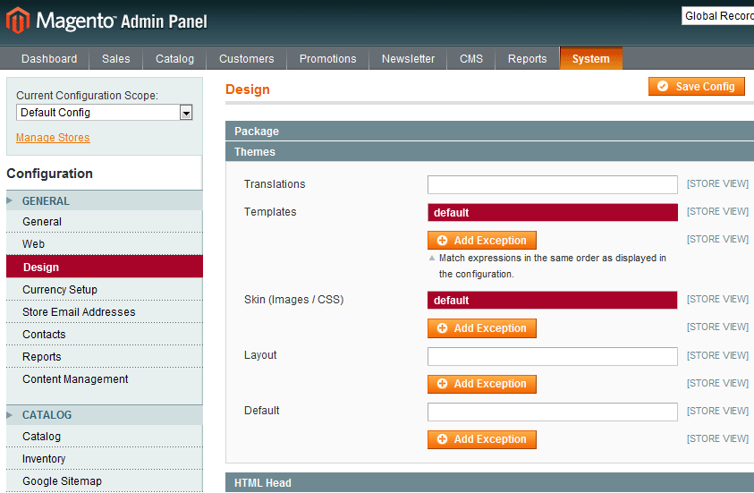This screenshot has height=493, width=754.
Task: Select Catalog under CATALOG sidebar group
Action: tap(105, 437)
